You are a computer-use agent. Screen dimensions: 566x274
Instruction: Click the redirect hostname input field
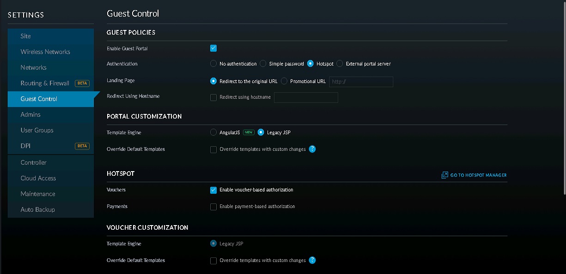pos(306,97)
